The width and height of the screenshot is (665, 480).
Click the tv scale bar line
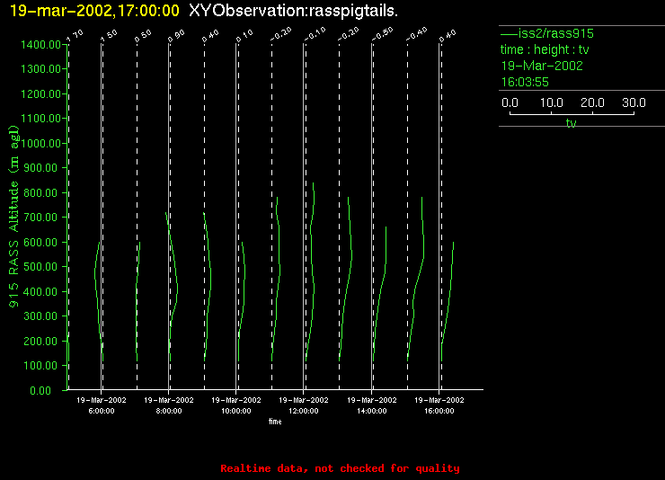[572, 114]
